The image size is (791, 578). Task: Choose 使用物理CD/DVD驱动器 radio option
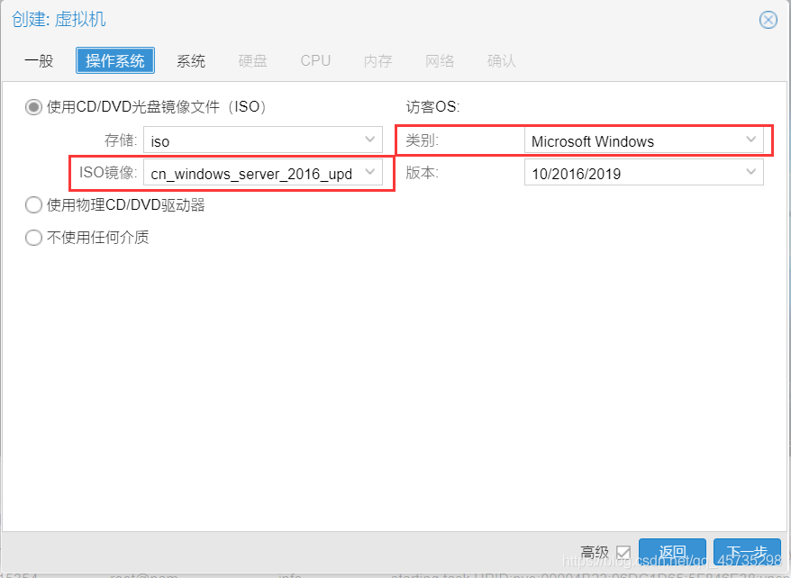tap(33, 205)
